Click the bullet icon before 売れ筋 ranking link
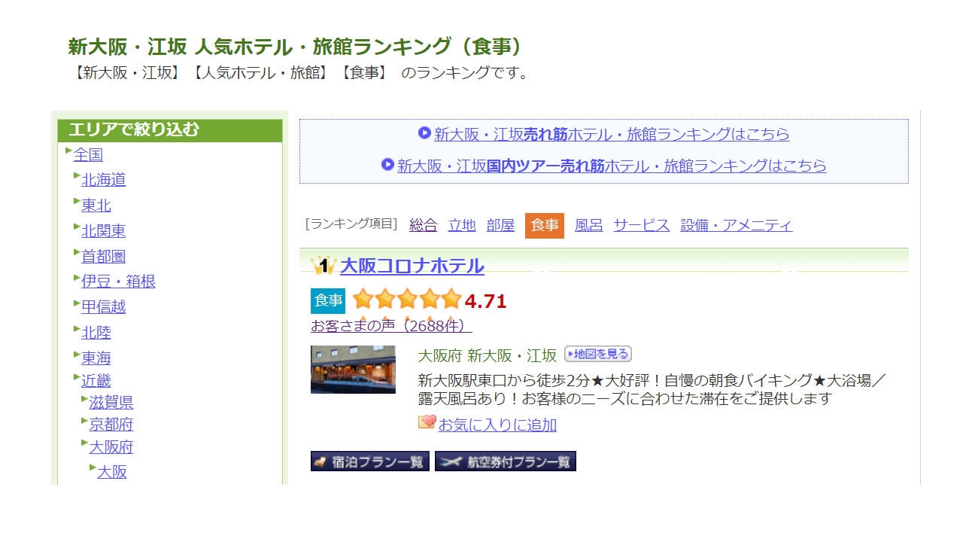963x542 pixels. click(x=424, y=133)
